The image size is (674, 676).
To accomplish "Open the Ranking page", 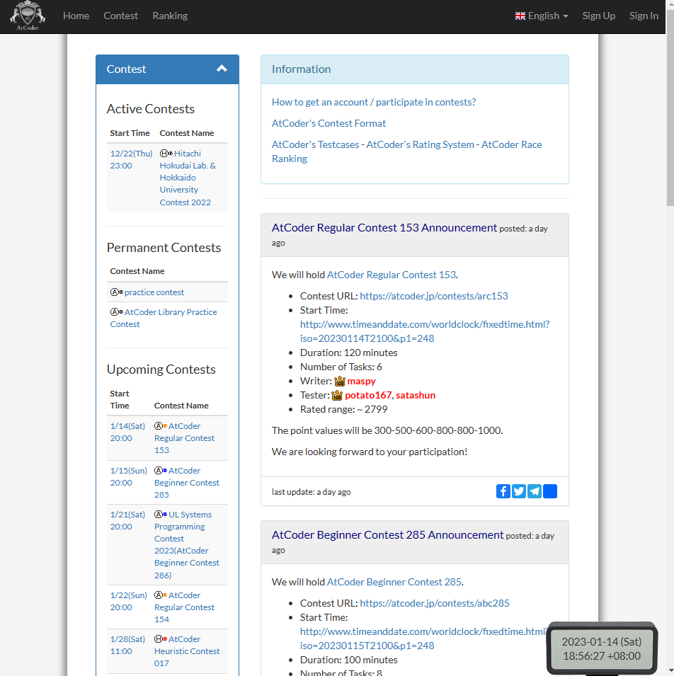I will tap(170, 16).
